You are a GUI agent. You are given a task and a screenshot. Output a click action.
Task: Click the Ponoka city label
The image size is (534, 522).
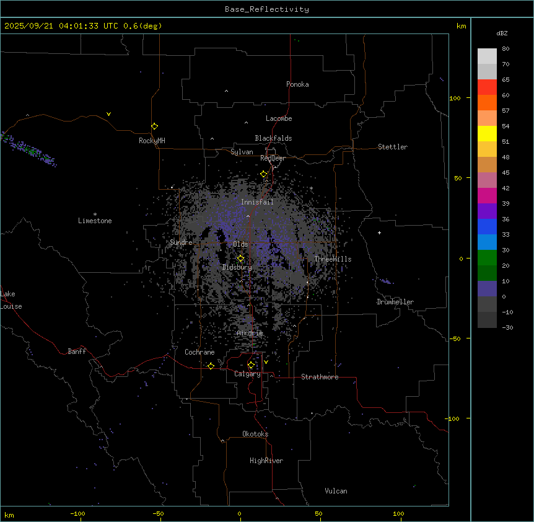[x=297, y=84]
